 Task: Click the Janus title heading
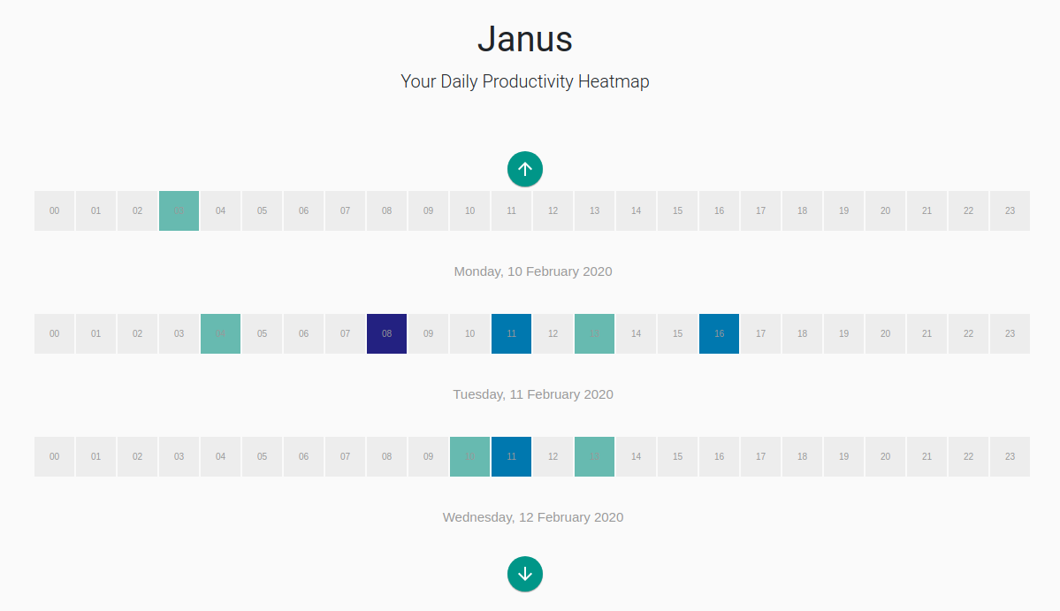coord(525,39)
